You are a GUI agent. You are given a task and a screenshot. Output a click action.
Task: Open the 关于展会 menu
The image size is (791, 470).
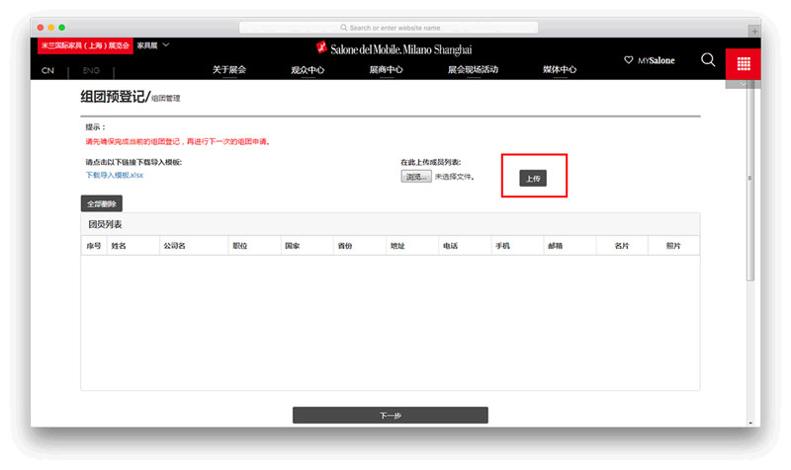[229, 70]
